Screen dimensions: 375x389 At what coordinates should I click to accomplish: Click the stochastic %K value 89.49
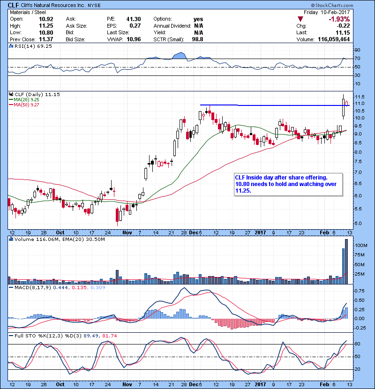click(x=90, y=336)
